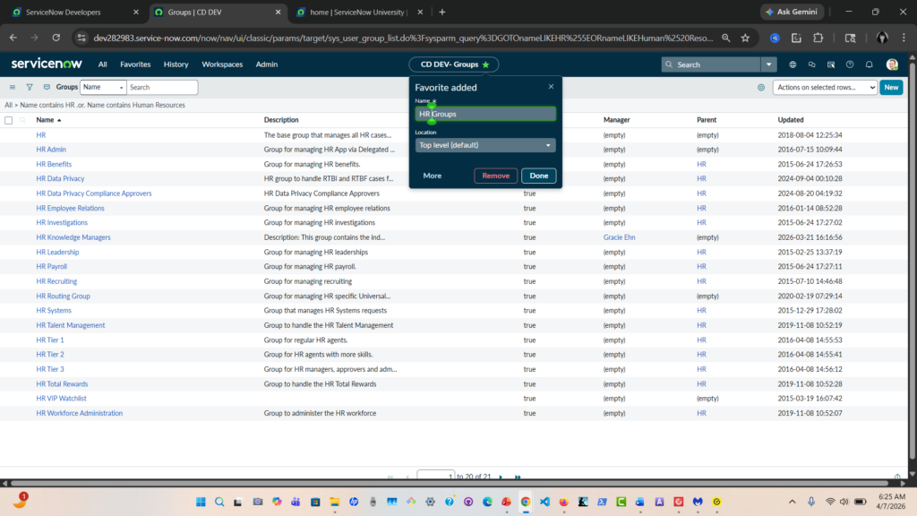Expand the Location dropdown in favorite popup
Viewport: 917px width, 516px height.
pos(485,145)
